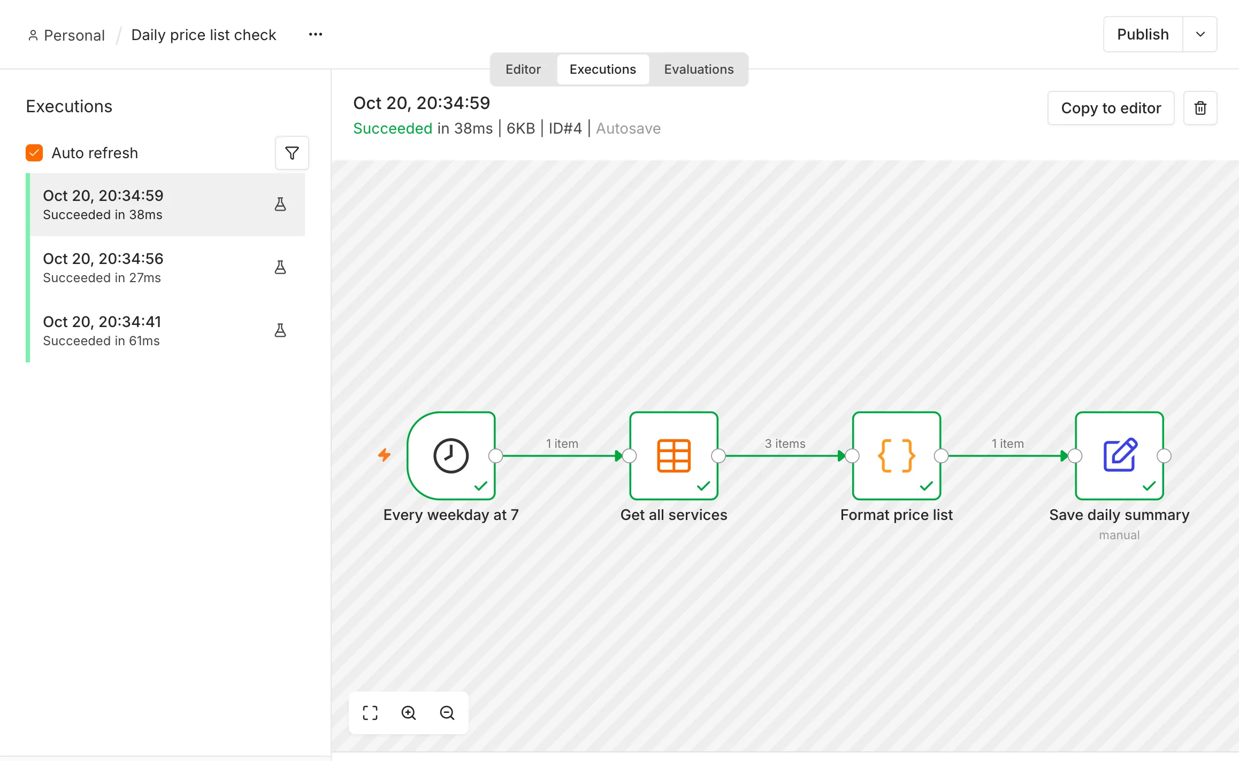This screenshot has height=761, width=1239.
Task: Select the Executions tab
Action: tap(603, 69)
